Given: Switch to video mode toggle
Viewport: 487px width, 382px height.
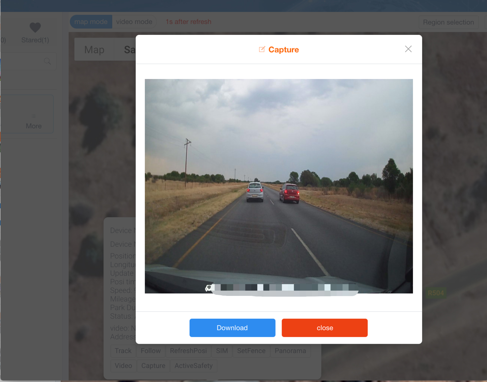Looking at the screenshot, I should click(134, 21).
